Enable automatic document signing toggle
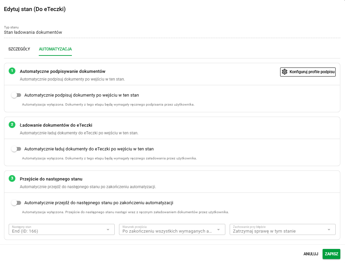Image resolution: width=345 pixels, height=263 pixels. coord(16,95)
